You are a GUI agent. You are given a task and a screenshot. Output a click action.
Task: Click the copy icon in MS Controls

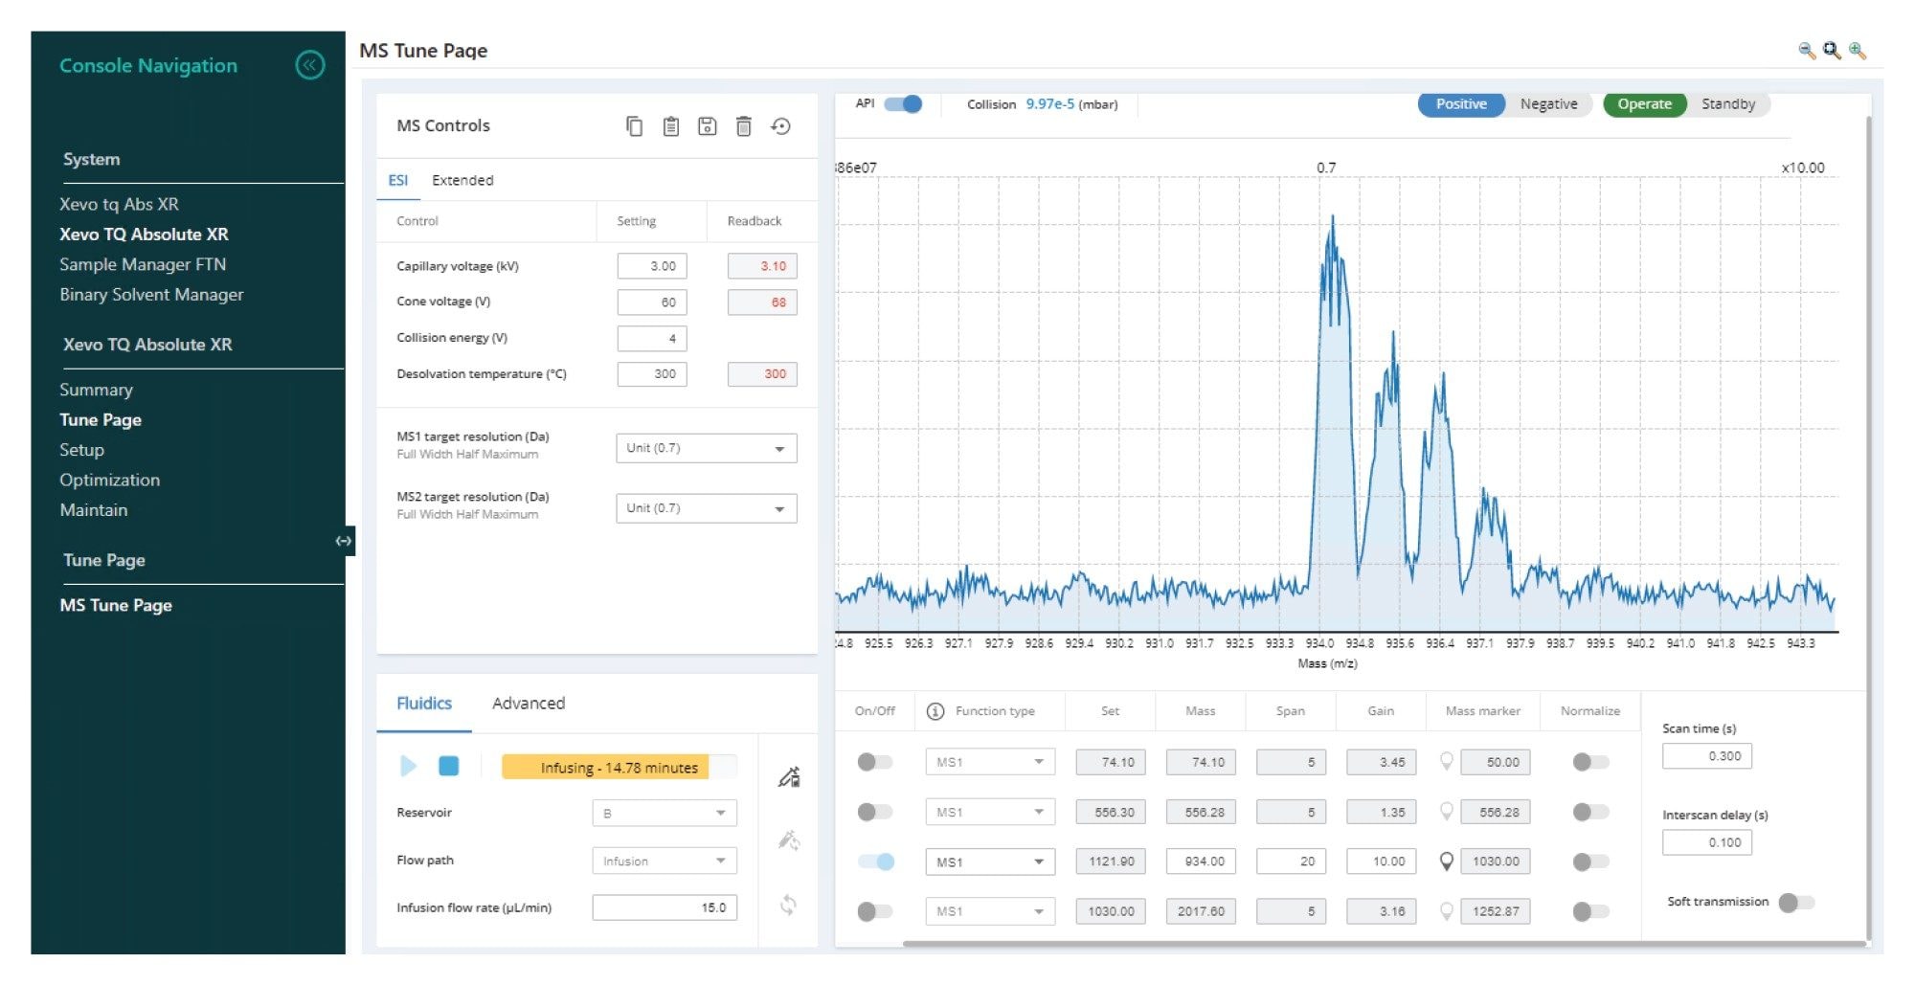point(634,126)
